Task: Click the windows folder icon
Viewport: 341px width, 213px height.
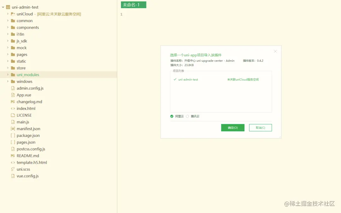Action: tap(13, 81)
